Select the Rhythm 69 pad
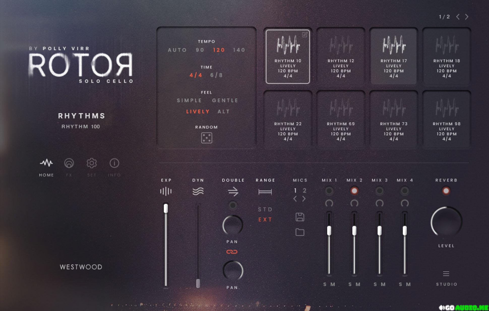Image resolution: width=489 pixels, height=311 pixels. (341, 119)
